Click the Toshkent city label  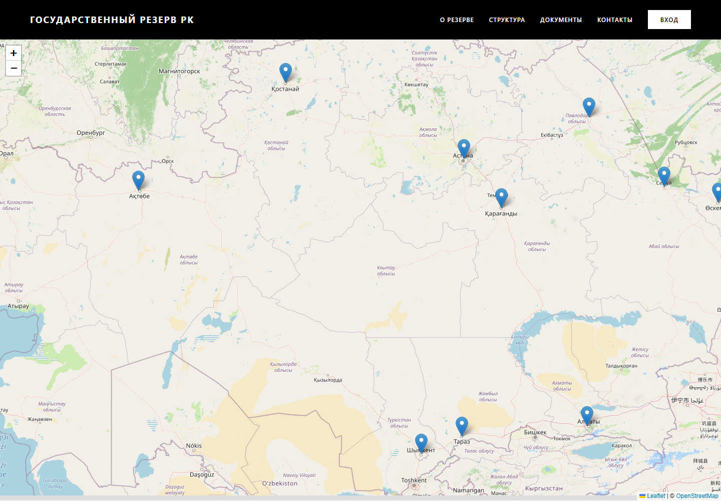coord(414,480)
